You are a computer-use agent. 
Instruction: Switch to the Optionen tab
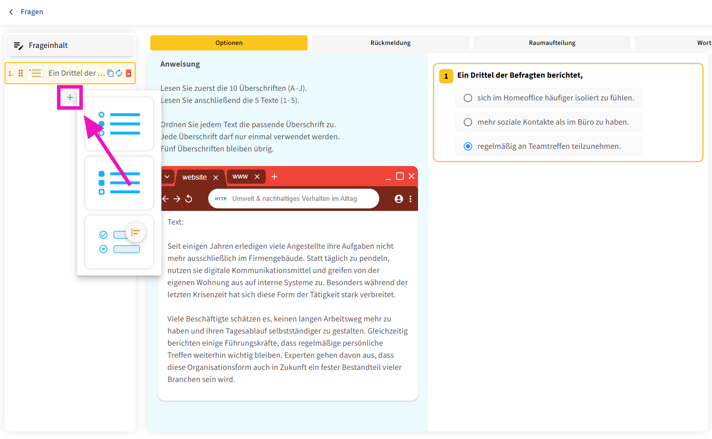(x=229, y=43)
